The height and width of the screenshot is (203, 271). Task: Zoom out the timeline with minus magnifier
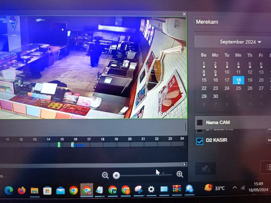[105, 175]
